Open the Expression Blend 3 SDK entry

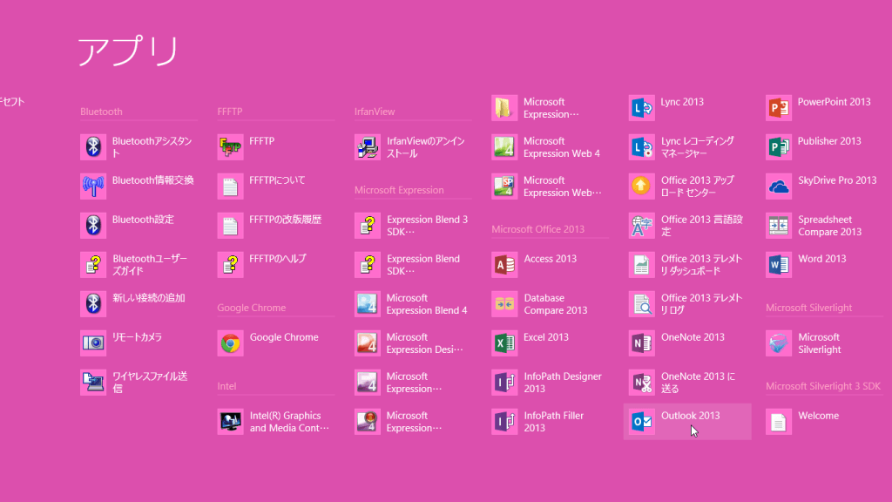point(411,226)
